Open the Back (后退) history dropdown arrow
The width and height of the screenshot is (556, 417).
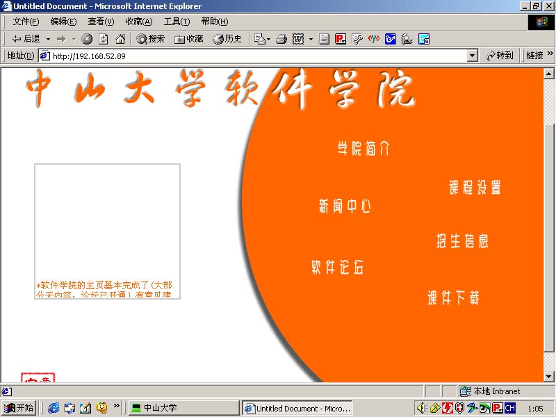click(x=48, y=39)
